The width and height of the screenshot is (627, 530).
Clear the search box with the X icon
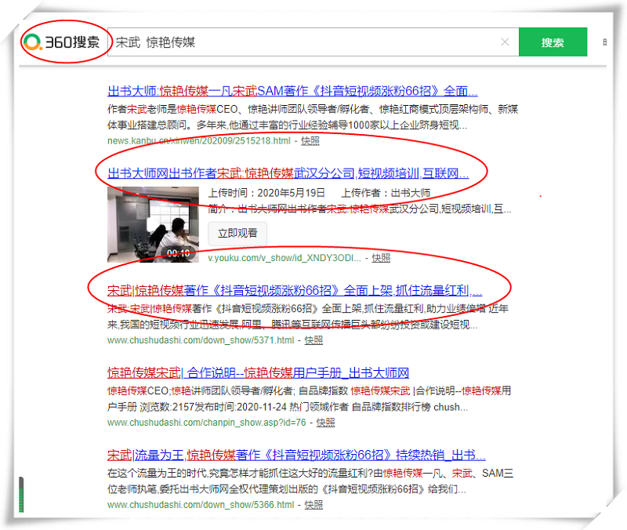(505, 42)
